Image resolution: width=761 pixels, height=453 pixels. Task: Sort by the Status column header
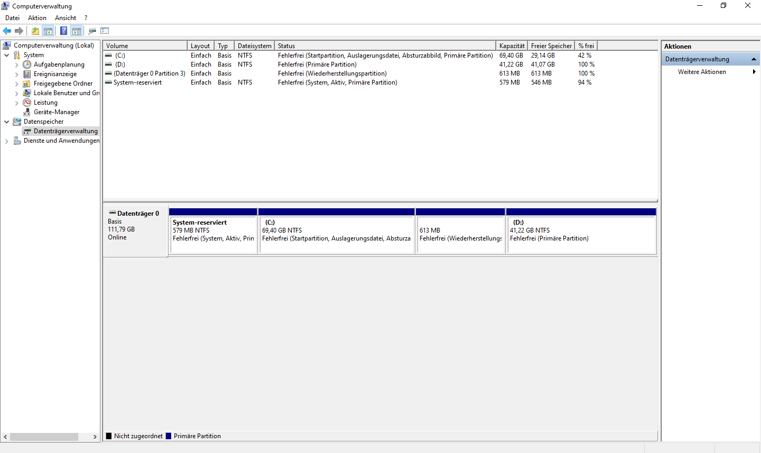coord(385,46)
